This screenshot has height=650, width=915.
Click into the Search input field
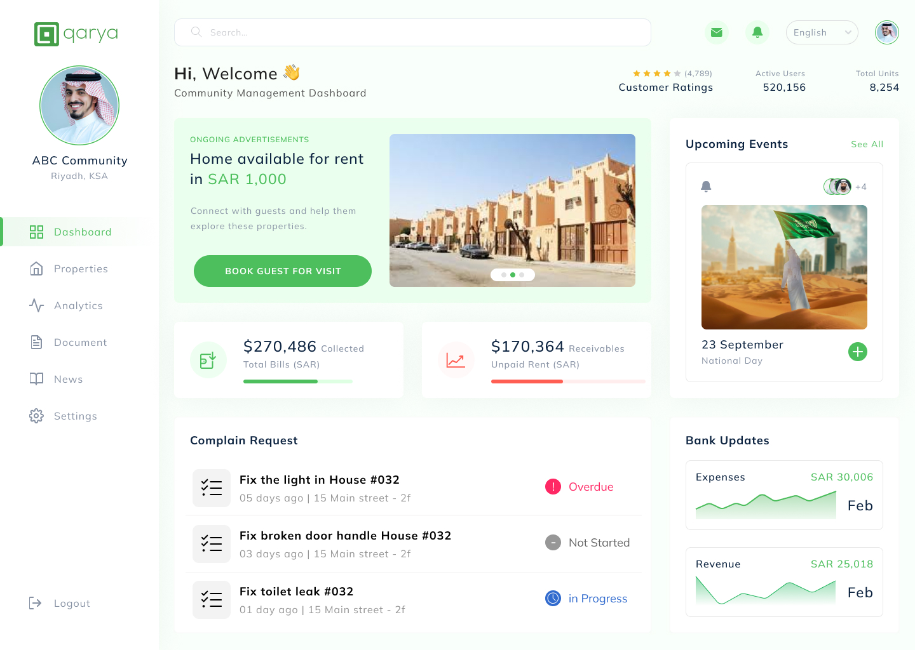coord(412,32)
